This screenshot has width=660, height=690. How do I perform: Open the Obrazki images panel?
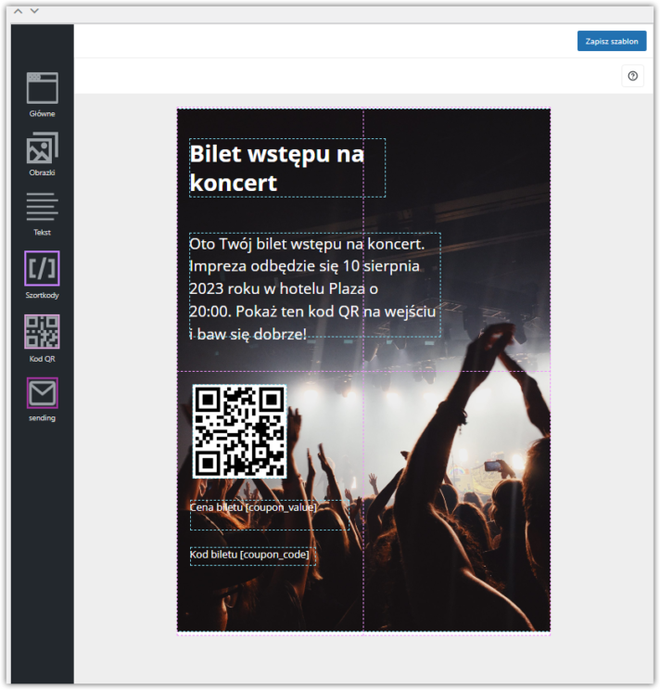[43, 154]
